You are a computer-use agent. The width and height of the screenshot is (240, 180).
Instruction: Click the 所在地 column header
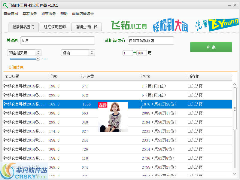(209, 76)
